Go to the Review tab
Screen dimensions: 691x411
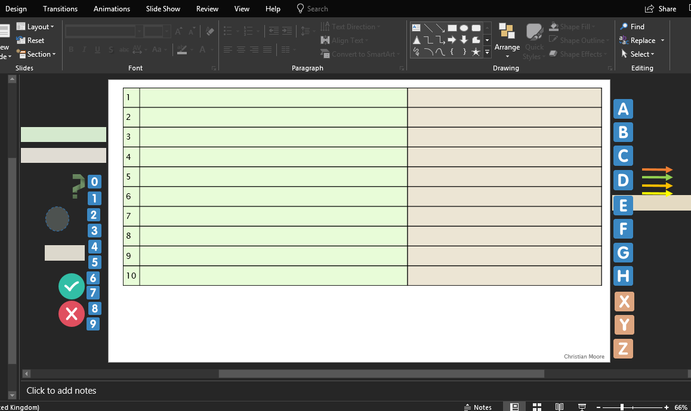tap(207, 9)
